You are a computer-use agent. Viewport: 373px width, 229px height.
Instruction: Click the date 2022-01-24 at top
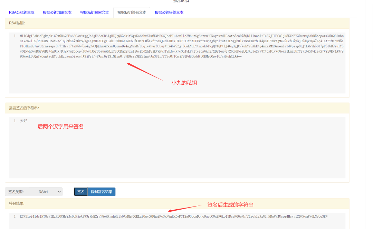click(x=181, y=1)
